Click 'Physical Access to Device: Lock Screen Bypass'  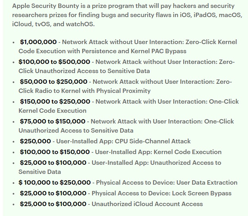161,193
